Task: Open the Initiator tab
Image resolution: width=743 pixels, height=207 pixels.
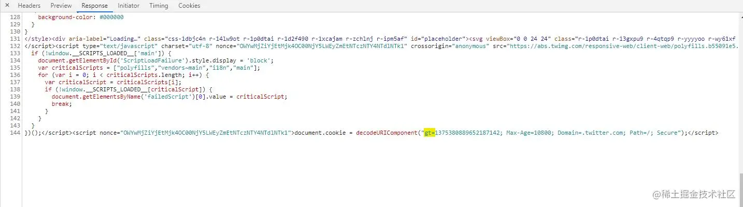Action: [128, 6]
